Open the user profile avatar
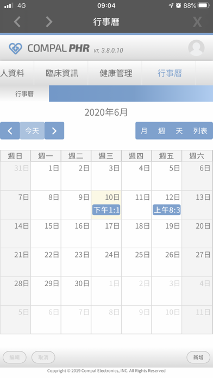213x378 pixels. [x=196, y=48]
